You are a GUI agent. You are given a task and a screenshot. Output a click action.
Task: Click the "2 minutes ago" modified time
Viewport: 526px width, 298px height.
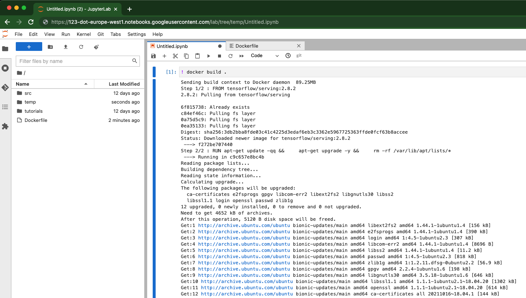point(124,120)
